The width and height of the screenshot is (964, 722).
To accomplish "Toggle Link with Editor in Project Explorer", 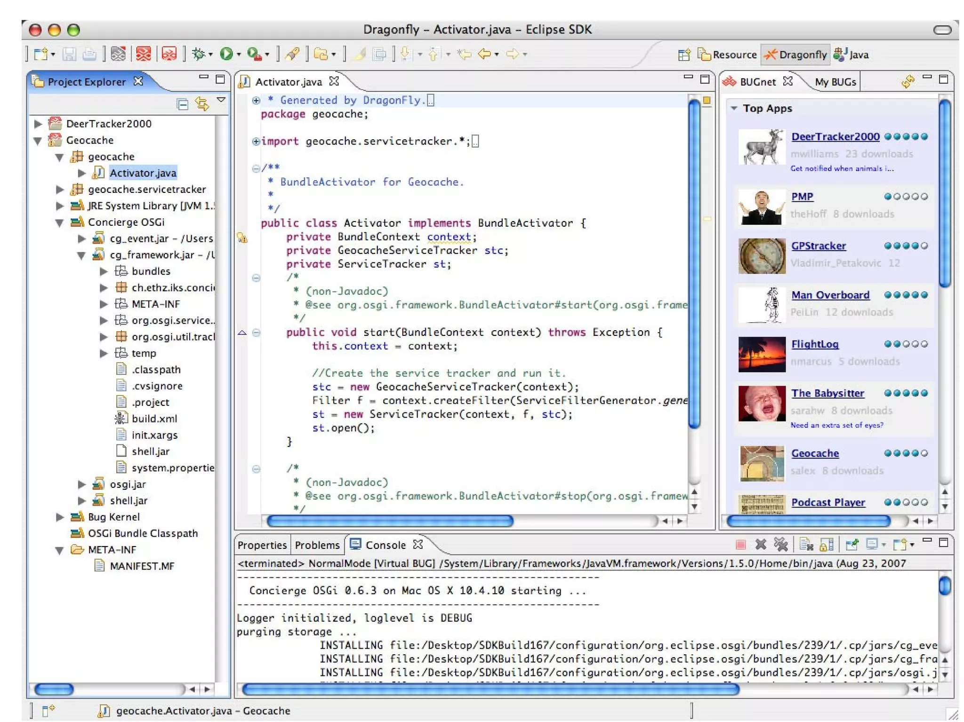I will (202, 104).
